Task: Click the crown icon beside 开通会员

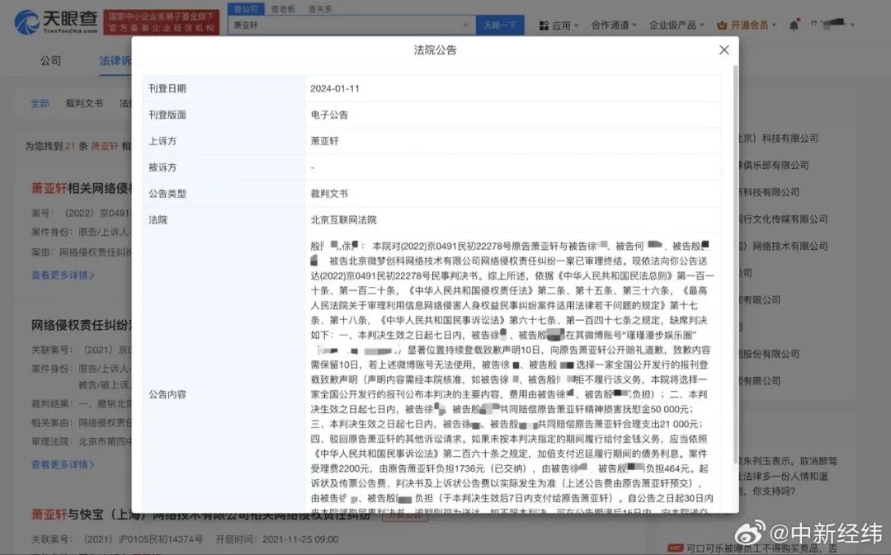Action: pos(722,25)
